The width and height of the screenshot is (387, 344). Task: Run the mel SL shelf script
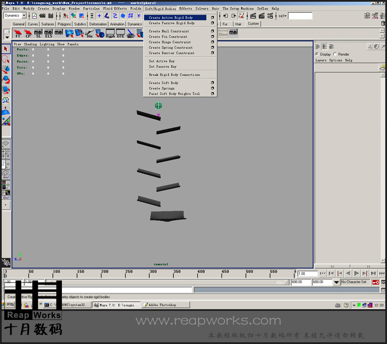pyautogui.click(x=38, y=33)
